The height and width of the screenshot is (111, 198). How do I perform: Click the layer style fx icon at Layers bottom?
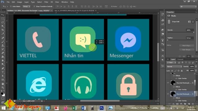[174, 104]
